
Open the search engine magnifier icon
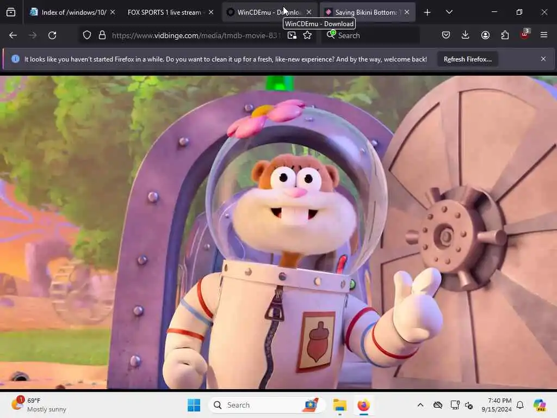pyautogui.click(x=331, y=34)
